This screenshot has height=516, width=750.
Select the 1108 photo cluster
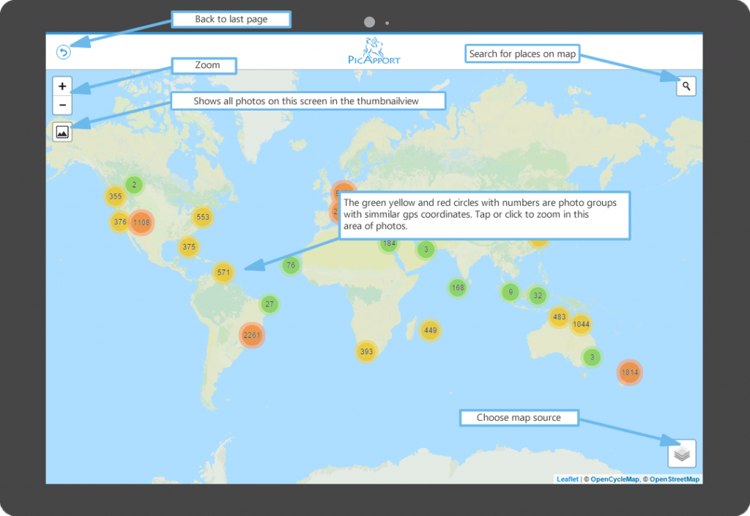pos(141,223)
